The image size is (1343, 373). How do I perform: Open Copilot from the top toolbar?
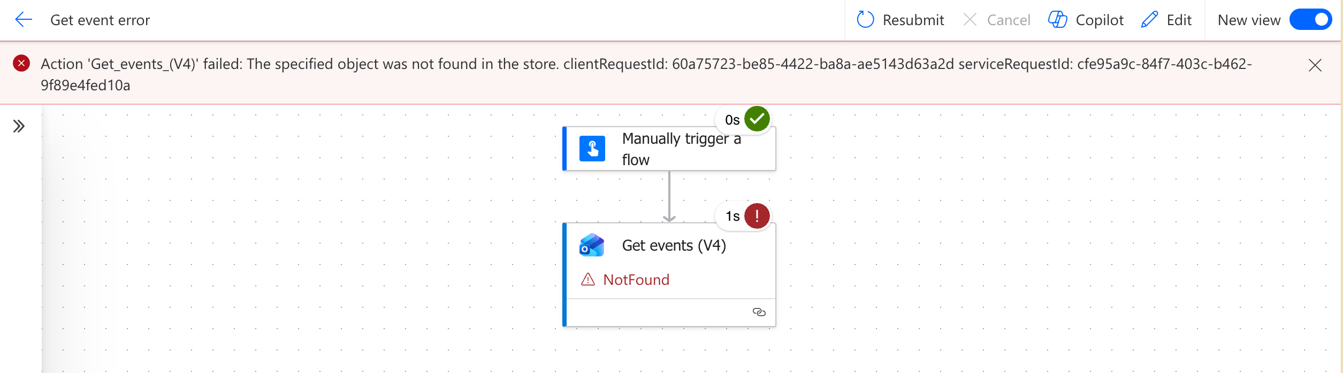[x=1086, y=20]
